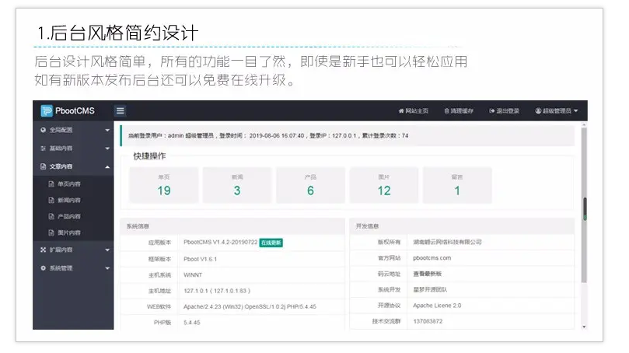Toggle the sidebar with the hamburger icon
629x353 pixels.
click(x=120, y=110)
